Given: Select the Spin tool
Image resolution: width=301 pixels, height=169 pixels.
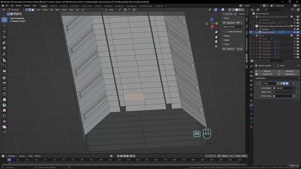Looking at the screenshot, I should [x=4, y=105].
